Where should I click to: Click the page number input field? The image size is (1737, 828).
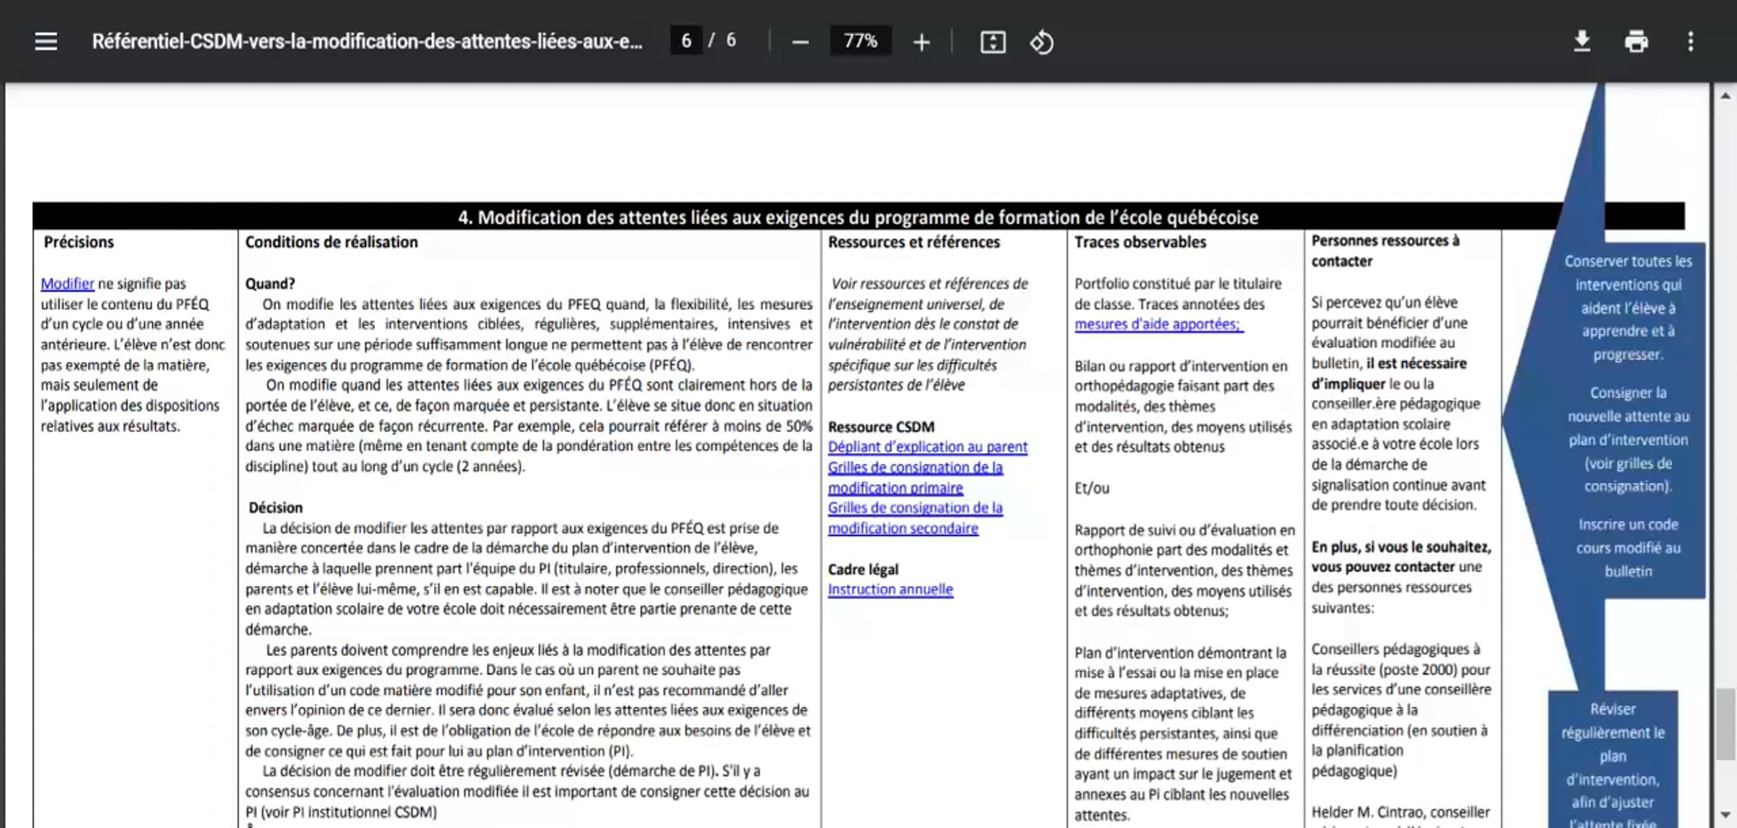[x=685, y=41]
